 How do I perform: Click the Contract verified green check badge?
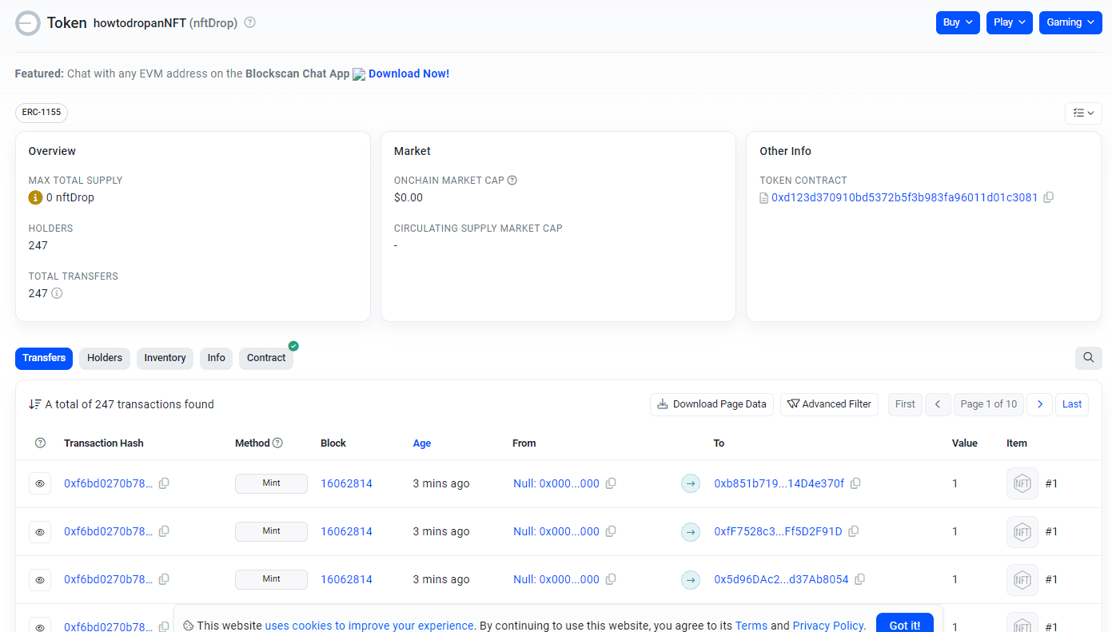293,346
